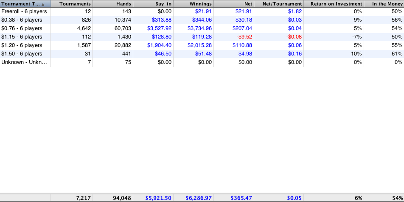The width and height of the screenshot is (404, 202).
Task: Click Return on Investment column header
Action: [334, 4]
